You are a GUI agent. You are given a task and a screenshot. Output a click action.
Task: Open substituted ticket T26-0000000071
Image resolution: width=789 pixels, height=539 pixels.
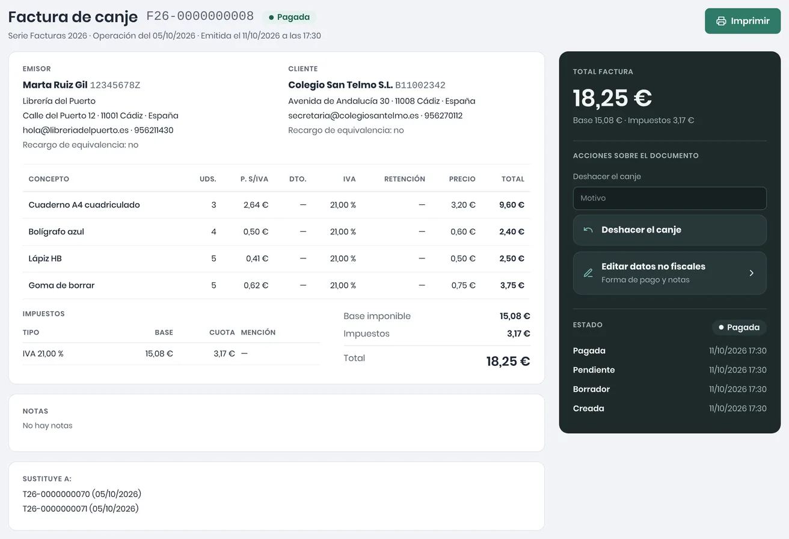81,509
